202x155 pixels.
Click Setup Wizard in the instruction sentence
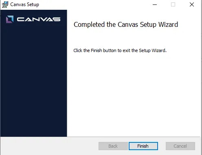[x=153, y=50]
